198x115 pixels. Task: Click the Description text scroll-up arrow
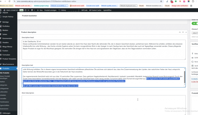(185, 69)
